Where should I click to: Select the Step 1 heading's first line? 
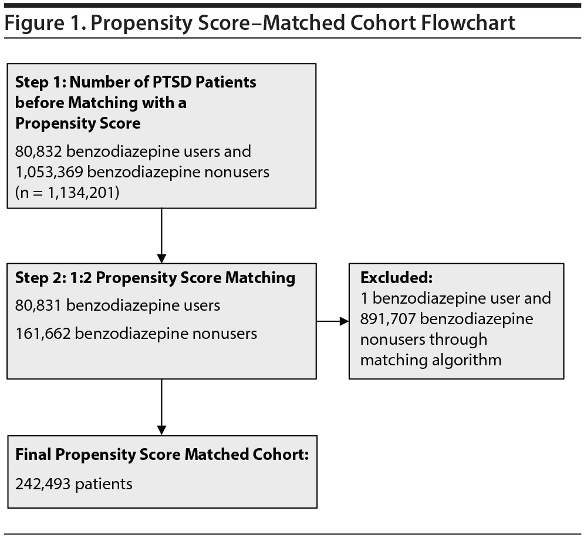136,82
